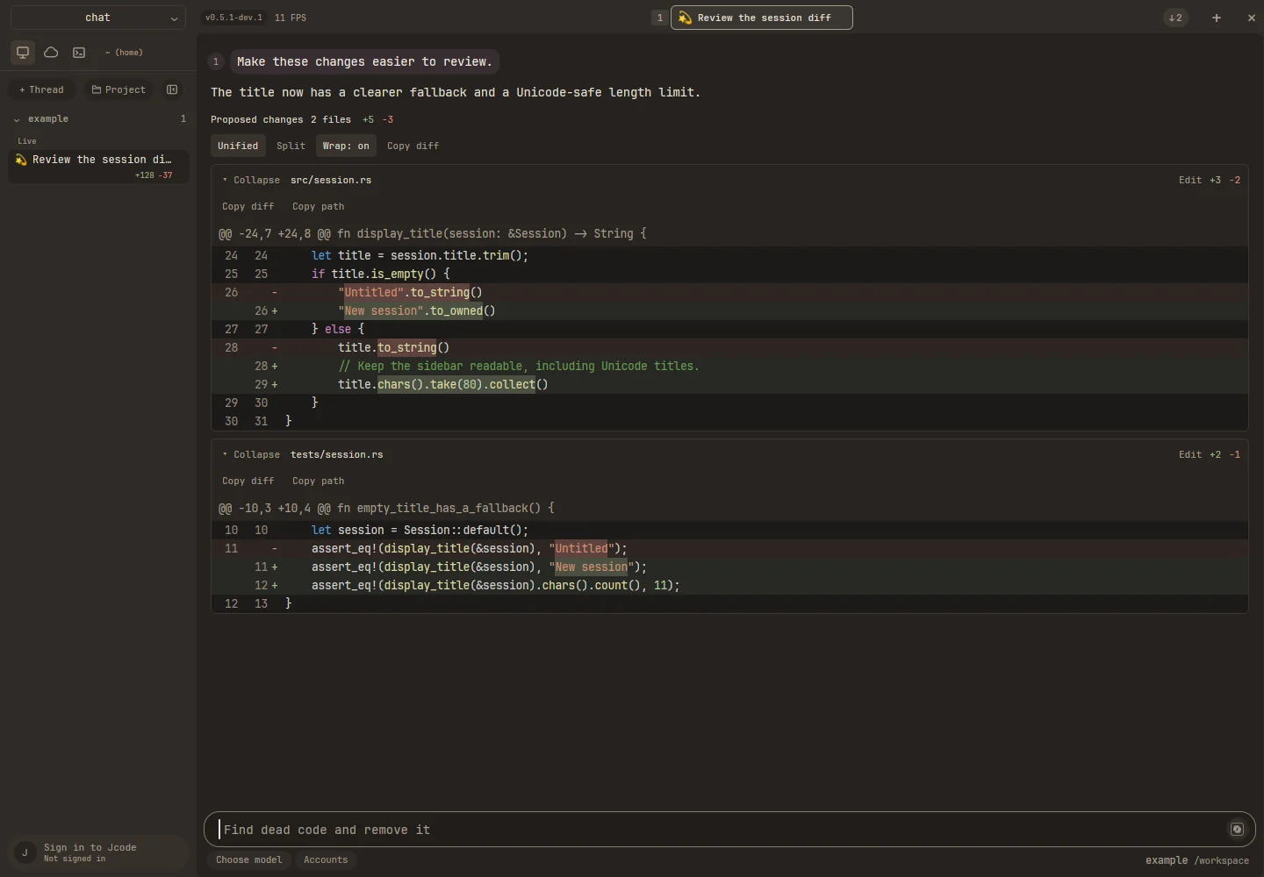
Task: Click the Edit +2 -1 label
Action: coord(1210,454)
